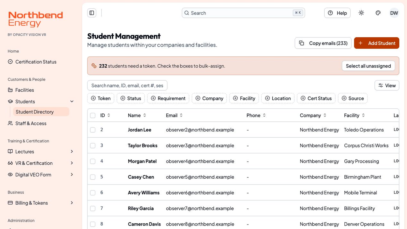Click the student search name field

[x=127, y=85]
